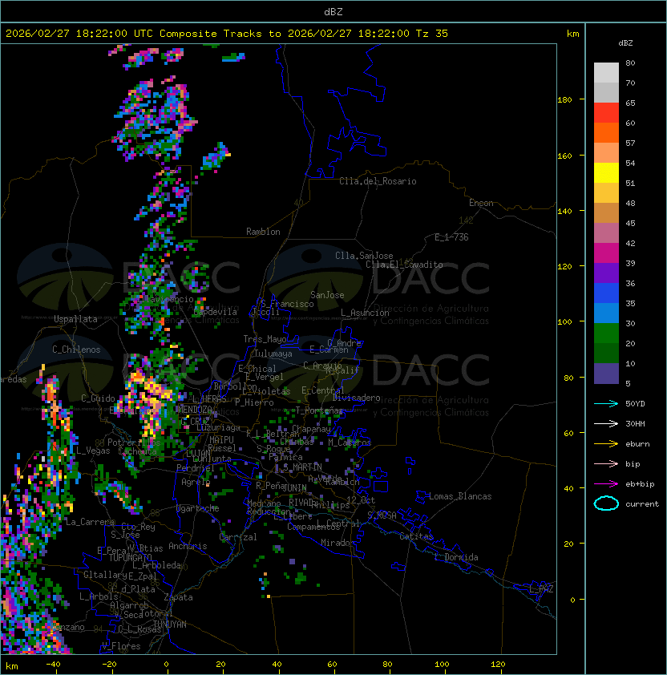Click the cyan 'current' ellipse legend icon
Viewport: 667px width, 675px height.
pyautogui.click(x=606, y=503)
